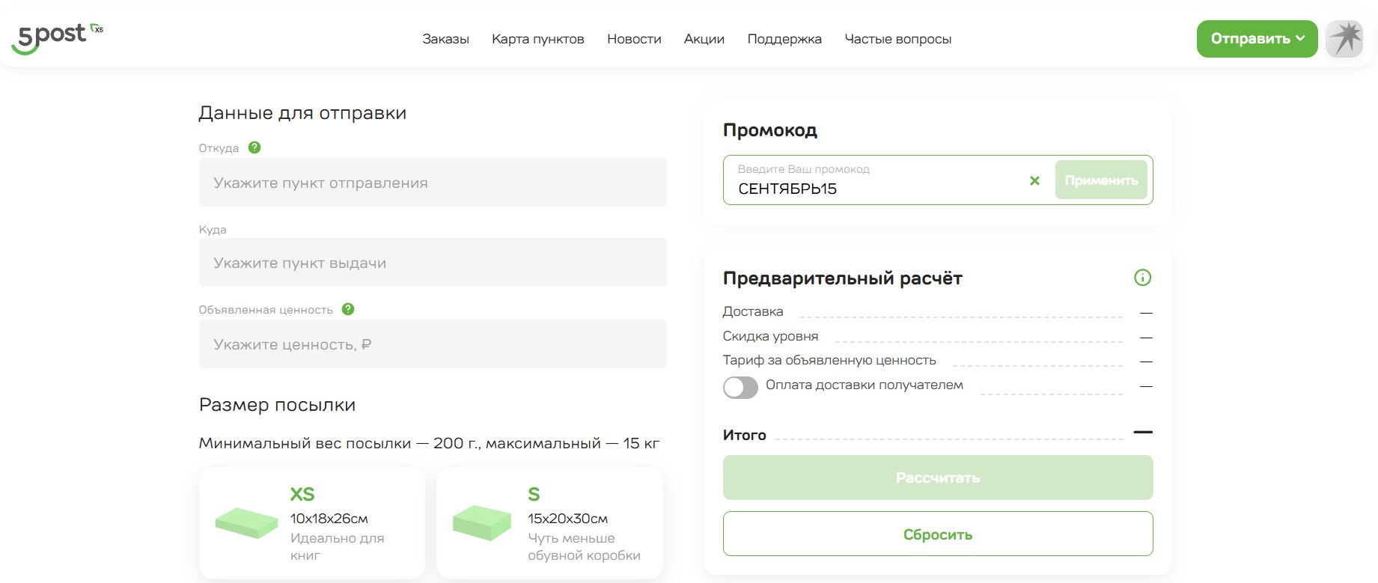The image size is (1378, 583).
Task: Select the XS parcel box image
Action: (x=246, y=523)
